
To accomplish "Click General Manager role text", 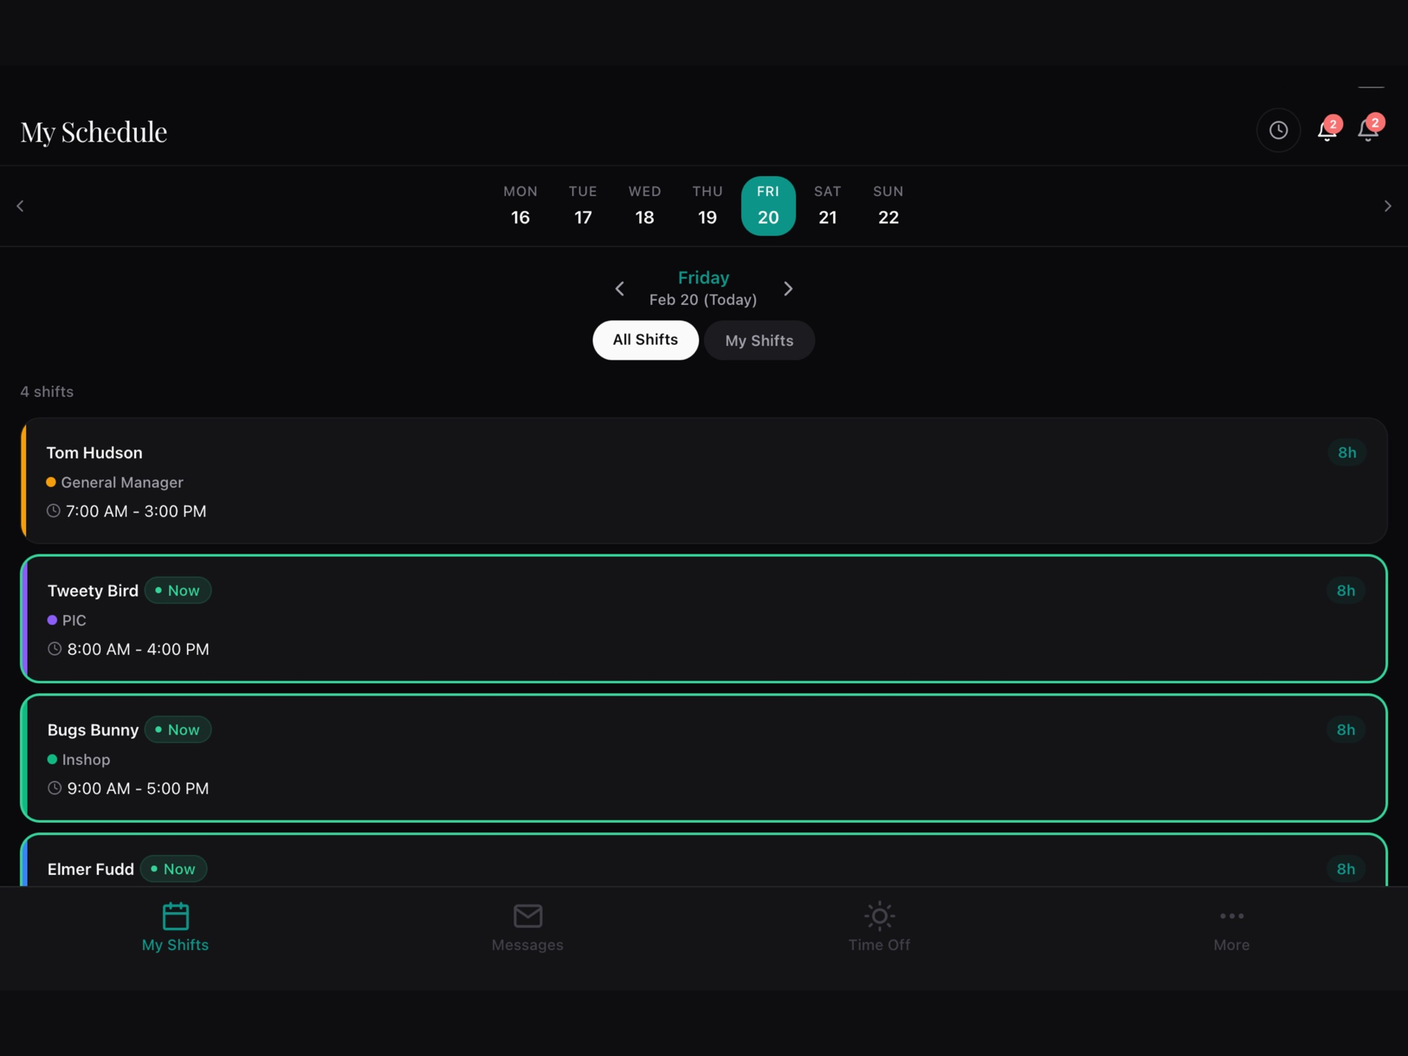I will 122,482.
